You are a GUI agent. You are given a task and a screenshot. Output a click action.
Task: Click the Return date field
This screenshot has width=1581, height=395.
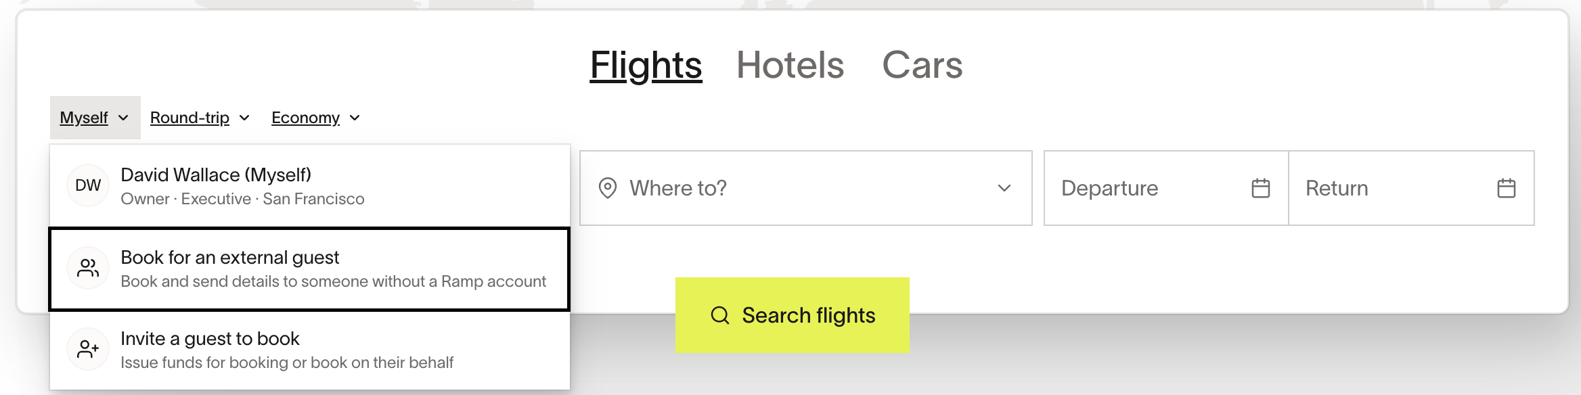(x=1412, y=188)
